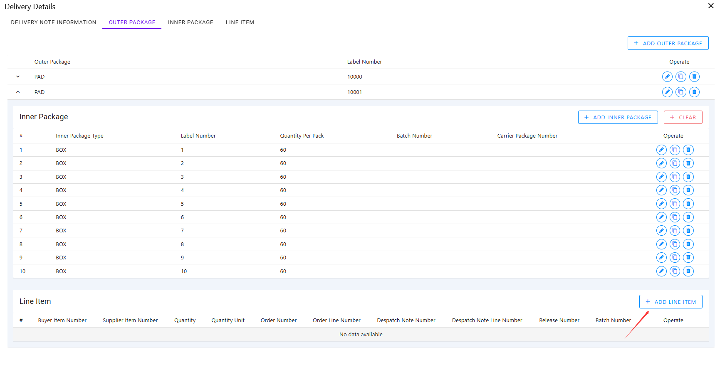Click Add Inner Package button

(618, 118)
